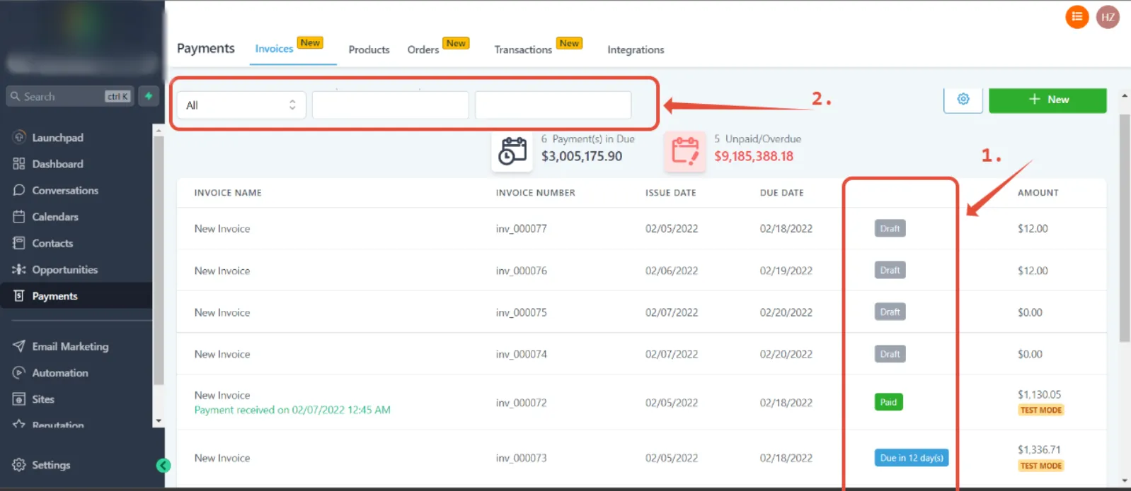Open the All status filter dropdown
Screen dimensions: 1131x491
[x=241, y=105]
